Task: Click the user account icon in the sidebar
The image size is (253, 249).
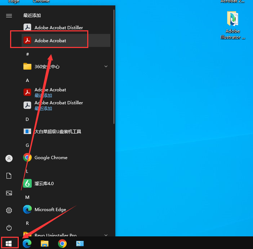Action: (9, 158)
